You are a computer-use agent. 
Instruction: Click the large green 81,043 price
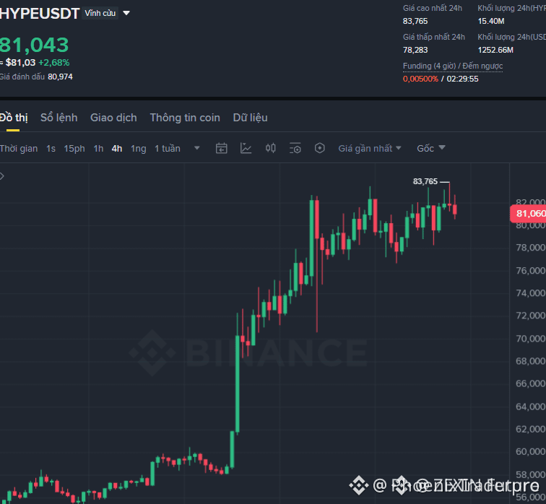(x=34, y=45)
